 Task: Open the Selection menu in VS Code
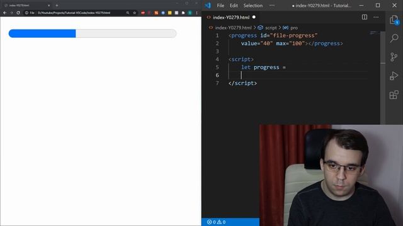point(253,6)
